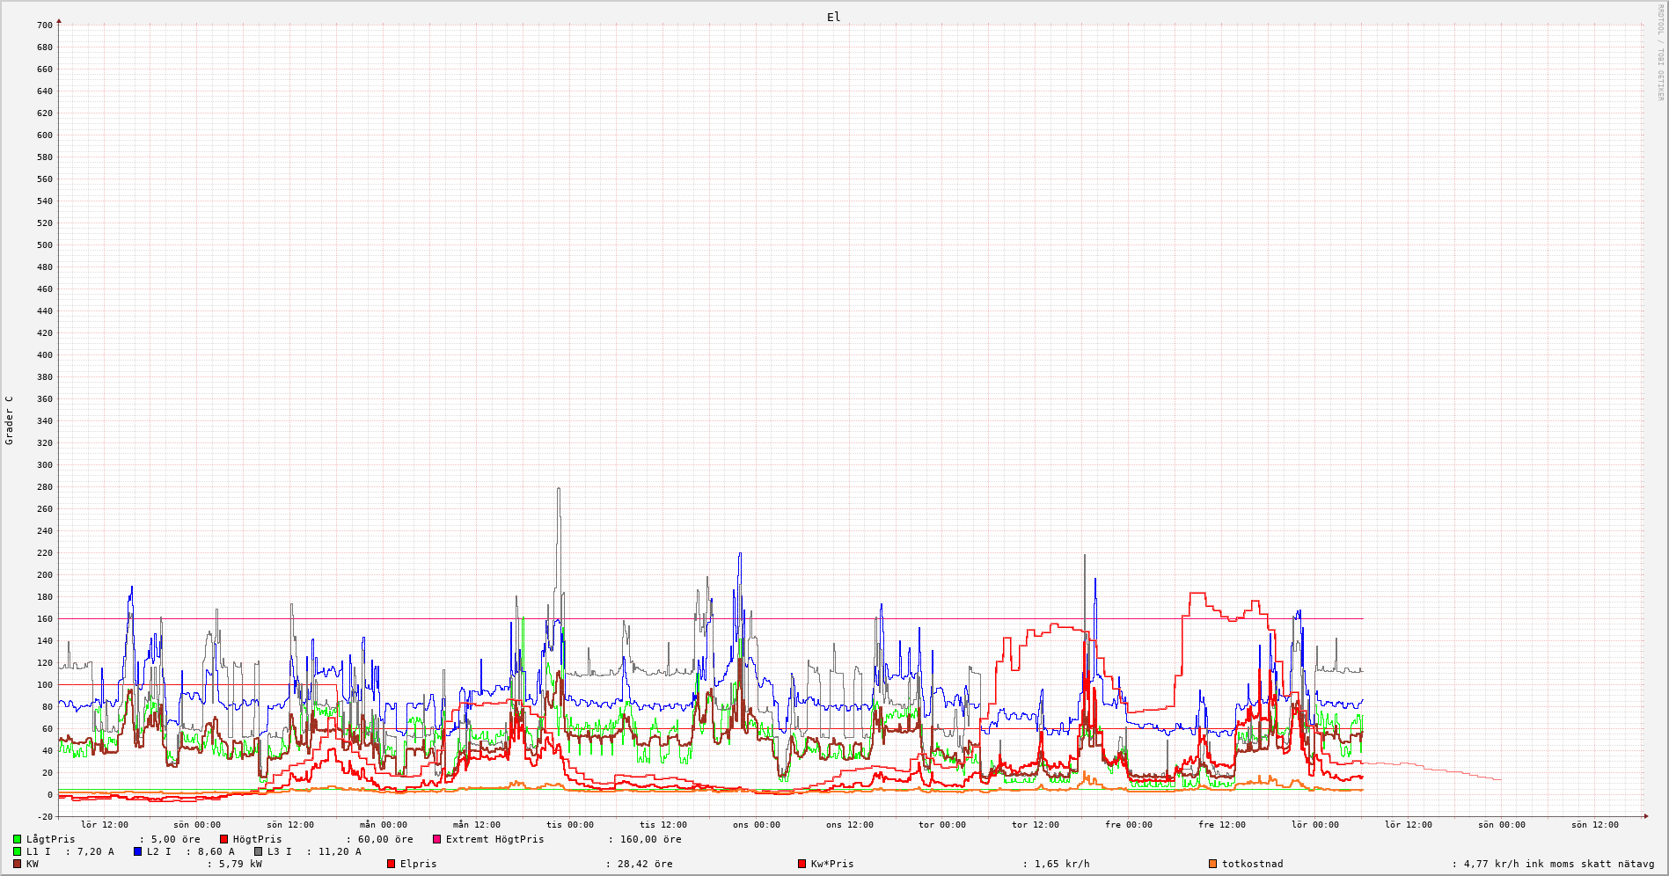1669x876 pixels.
Task: Click the '28,42 öre' Elpris value text
Action: click(642, 864)
